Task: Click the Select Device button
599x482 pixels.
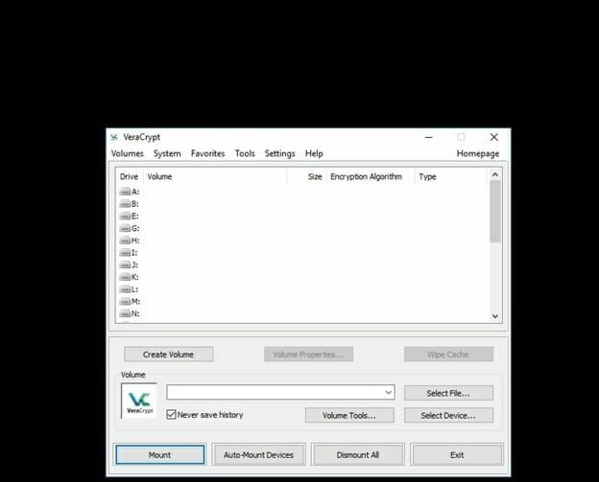Action: [448, 415]
